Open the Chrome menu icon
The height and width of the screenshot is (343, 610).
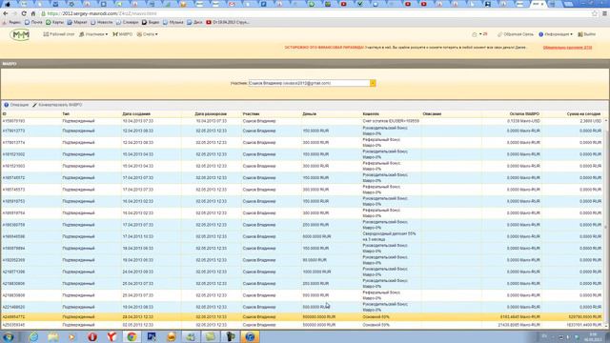tap(604, 13)
